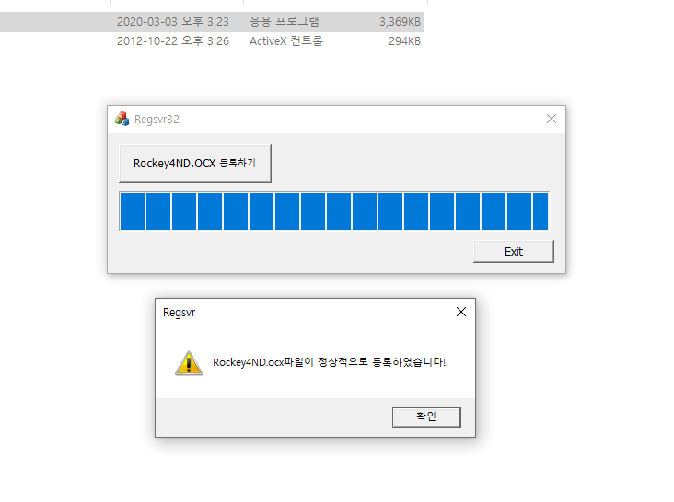Click the 294KB size cell

[x=404, y=41]
